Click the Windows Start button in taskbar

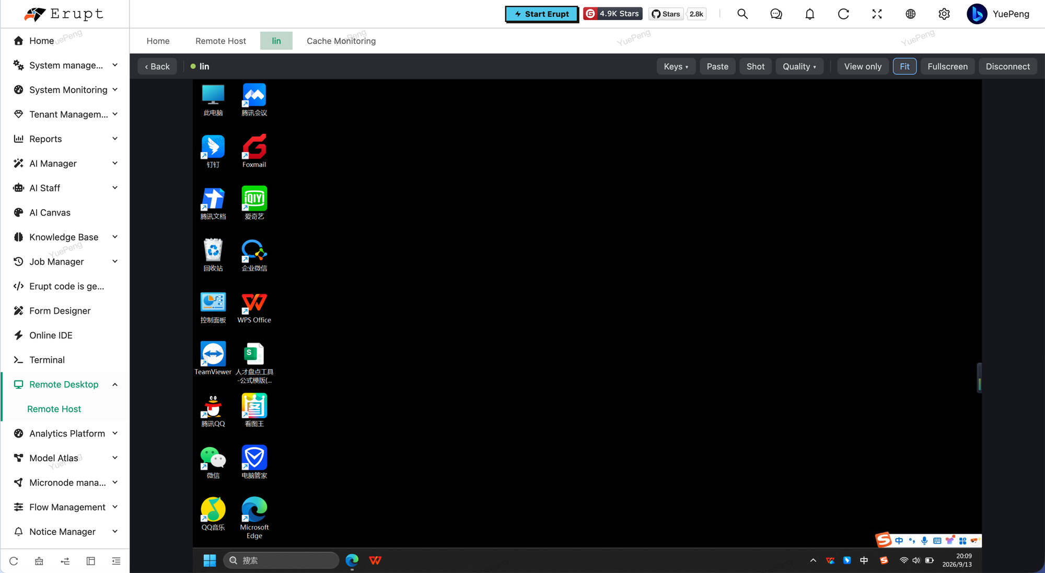pyautogui.click(x=210, y=560)
